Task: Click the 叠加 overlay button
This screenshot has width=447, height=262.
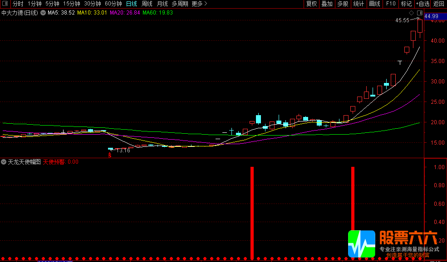Action: click(x=327, y=4)
